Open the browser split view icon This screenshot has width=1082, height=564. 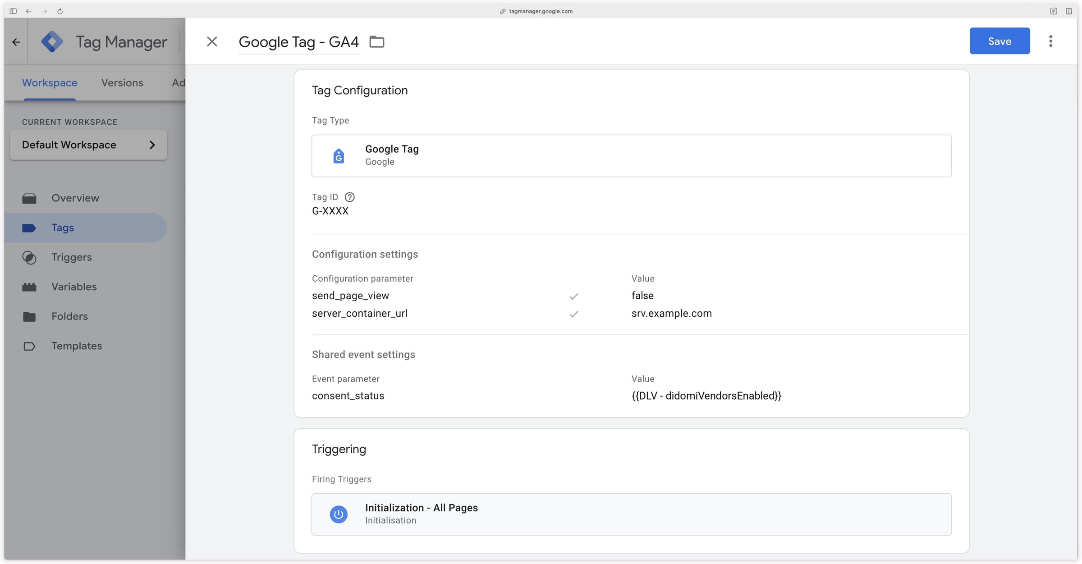1069,11
